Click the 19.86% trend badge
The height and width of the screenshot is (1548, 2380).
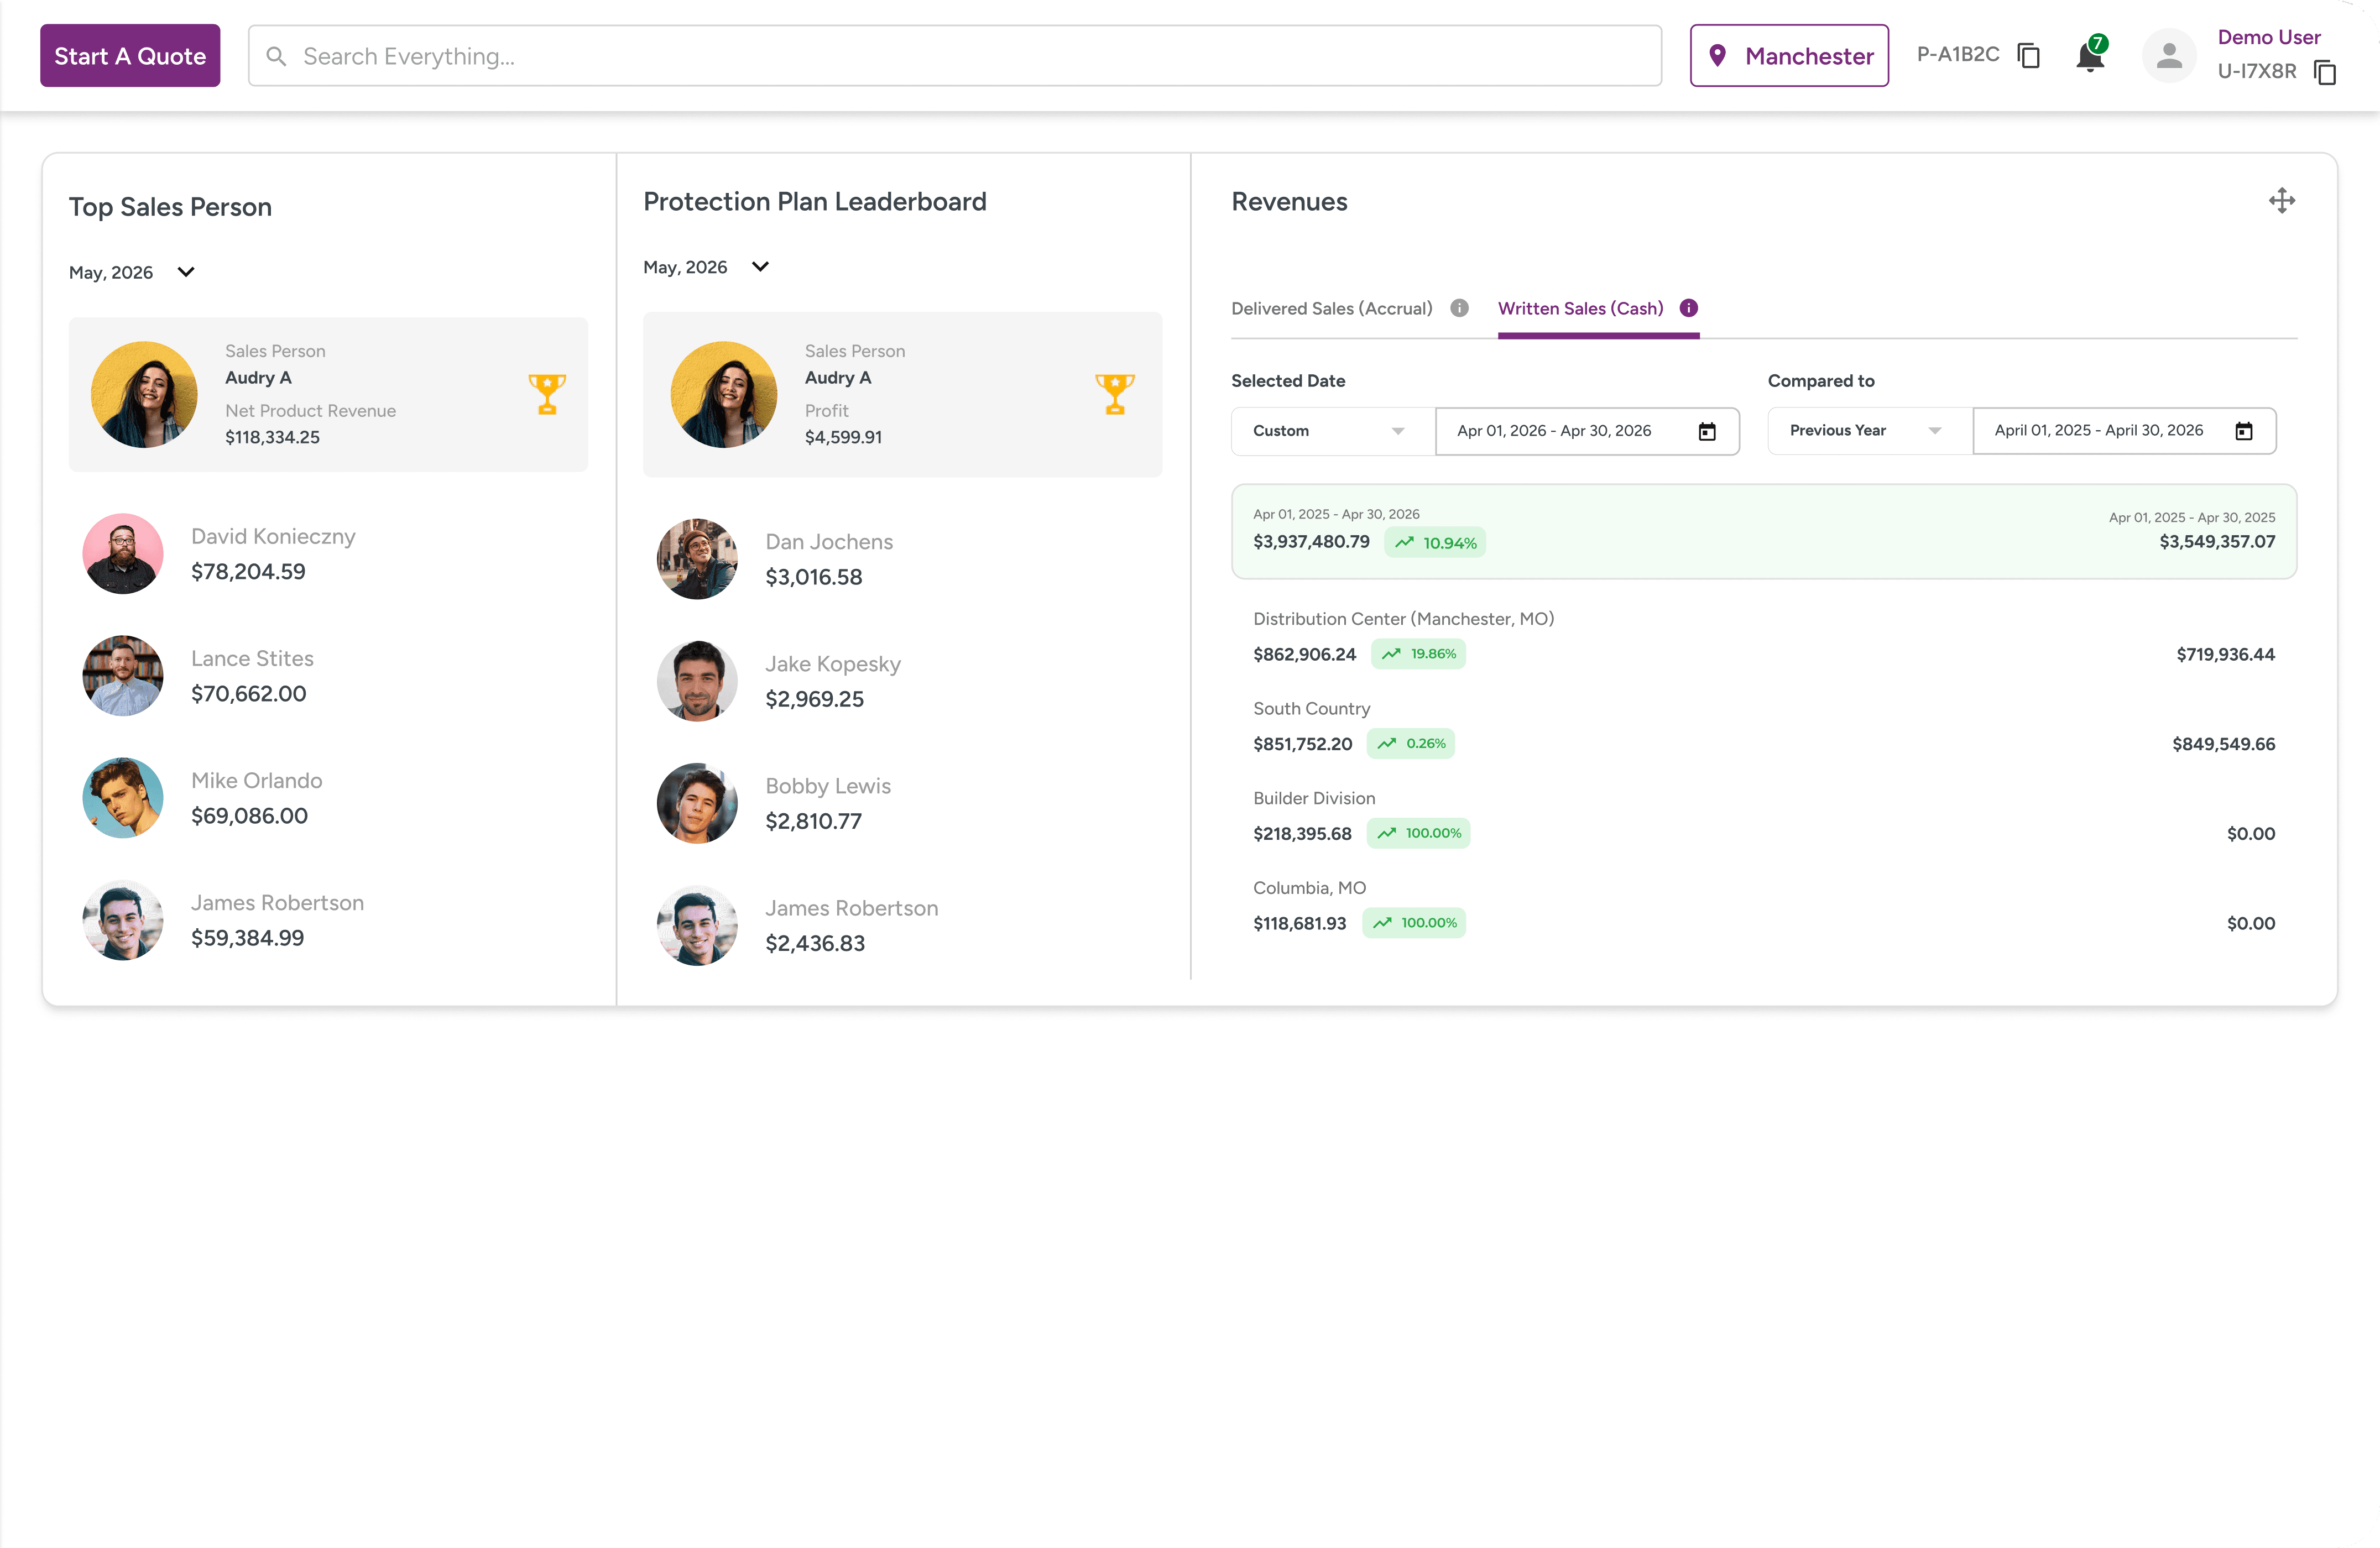(x=1418, y=654)
